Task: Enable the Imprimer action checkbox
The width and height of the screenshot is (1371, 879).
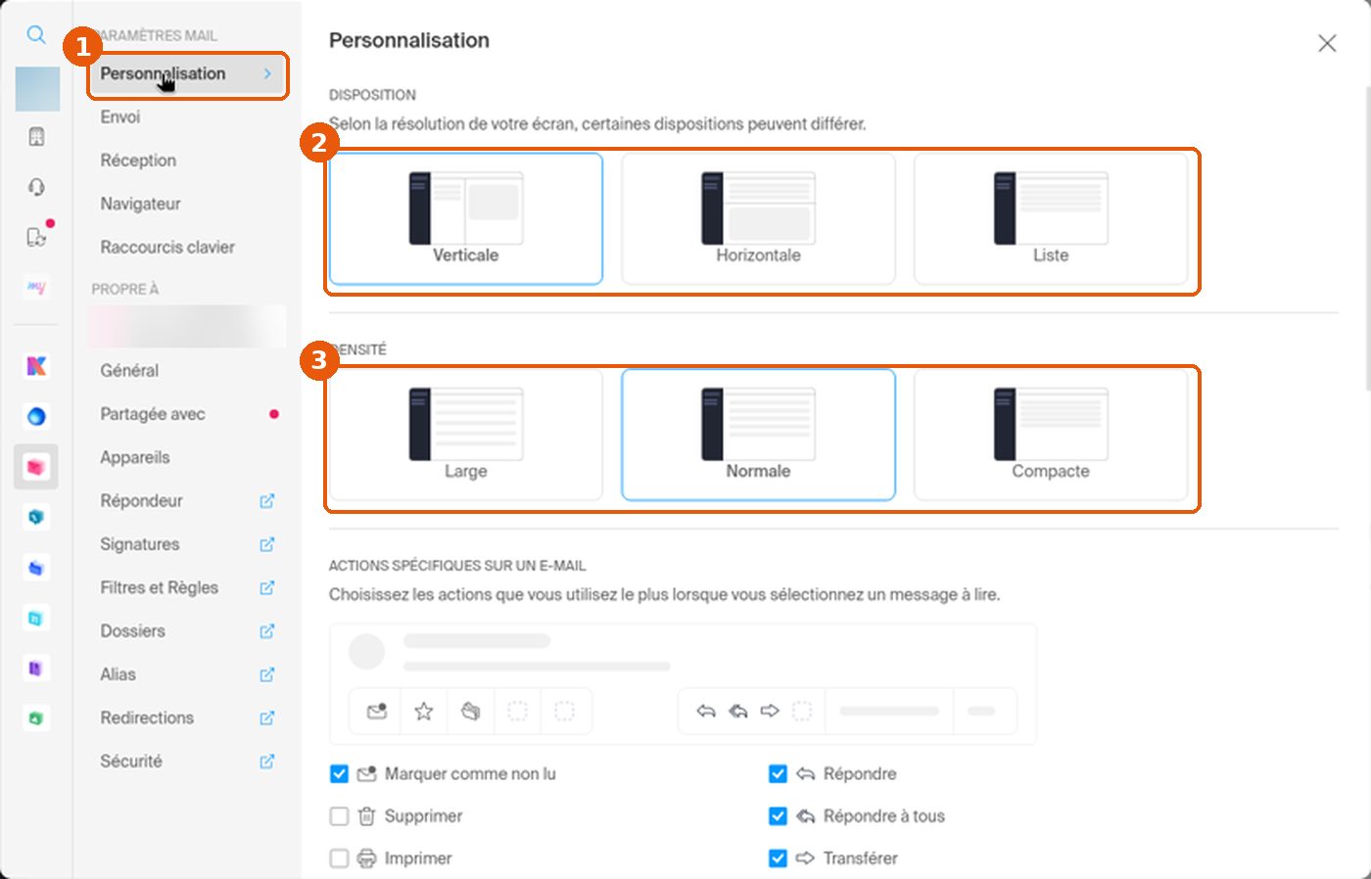Action: (x=339, y=858)
